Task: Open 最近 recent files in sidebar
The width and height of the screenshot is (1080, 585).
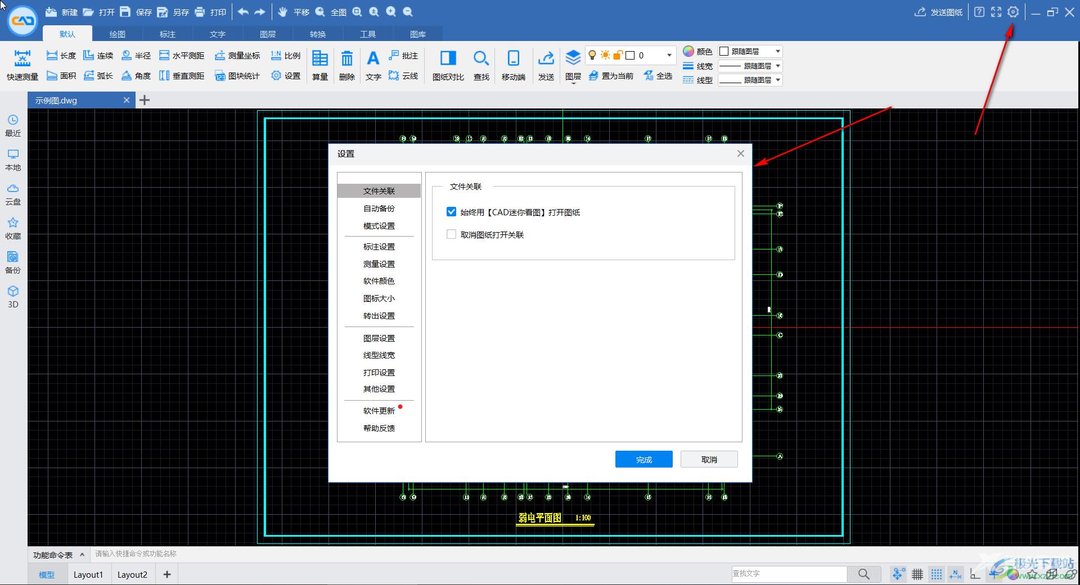Action: 13,126
